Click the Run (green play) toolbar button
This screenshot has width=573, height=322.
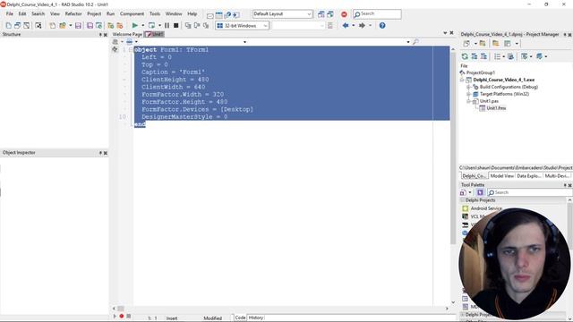[x=135, y=26]
